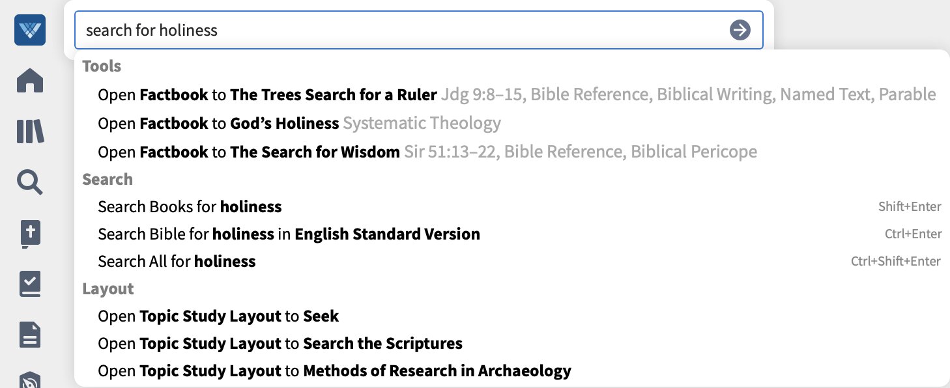Open Topic Study Layout to Methods of Research in Archaeology
This screenshot has width=950, height=388.
pyautogui.click(x=511, y=371)
